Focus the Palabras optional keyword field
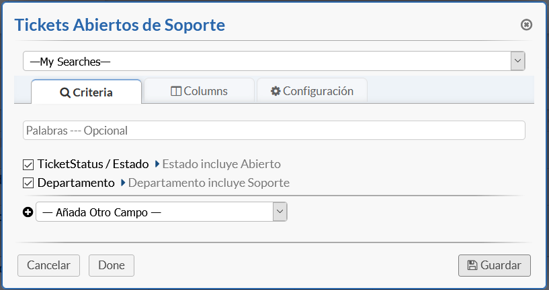This screenshot has height=290, width=549. 273,131
